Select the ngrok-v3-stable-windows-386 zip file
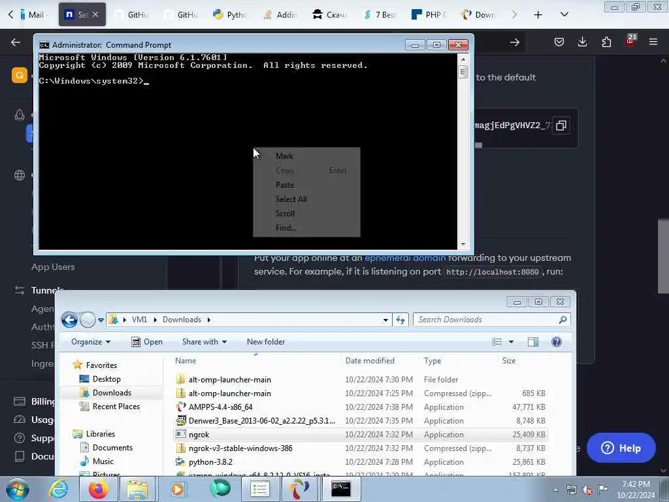Screen dimensions: 669x502 coord(361,448)
